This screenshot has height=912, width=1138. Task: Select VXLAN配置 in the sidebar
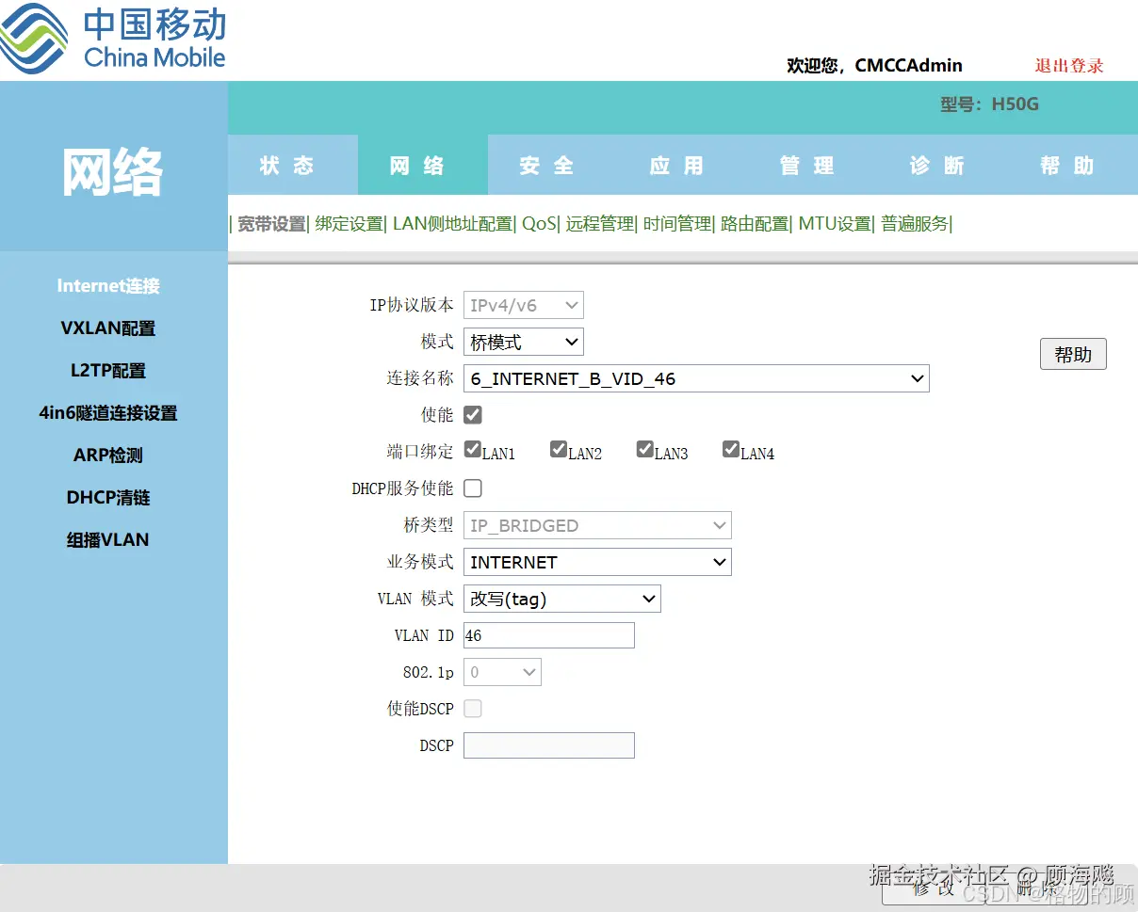click(107, 328)
